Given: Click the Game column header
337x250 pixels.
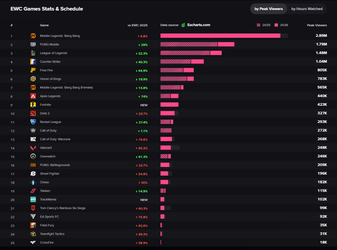Looking at the screenshot, I should pos(44,25).
